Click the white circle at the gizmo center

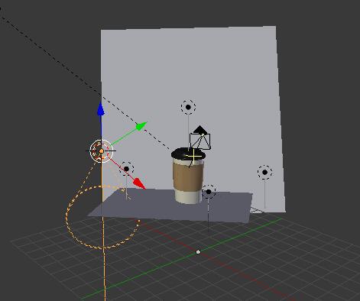(101, 151)
